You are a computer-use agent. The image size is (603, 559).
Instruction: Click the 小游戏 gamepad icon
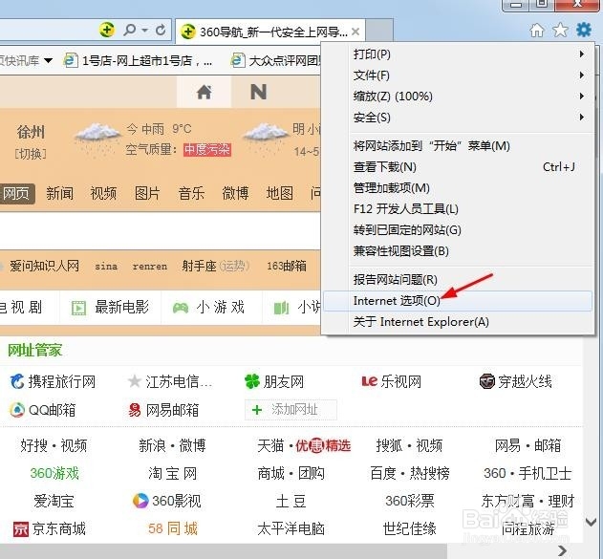(x=181, y=308)
